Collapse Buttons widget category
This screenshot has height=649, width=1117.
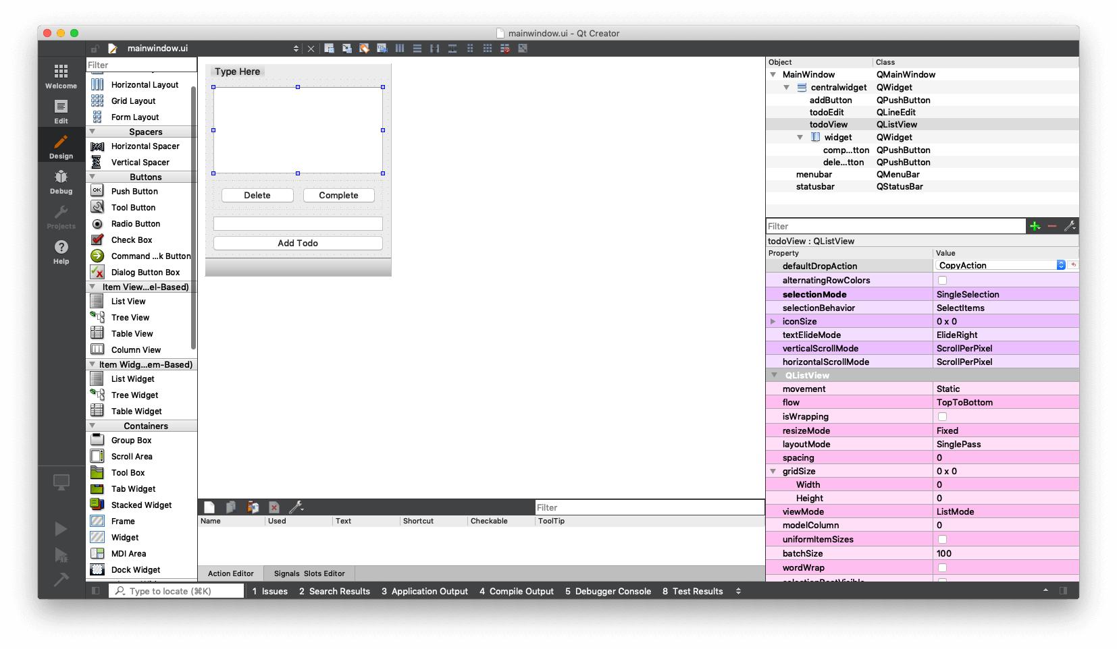93,177
